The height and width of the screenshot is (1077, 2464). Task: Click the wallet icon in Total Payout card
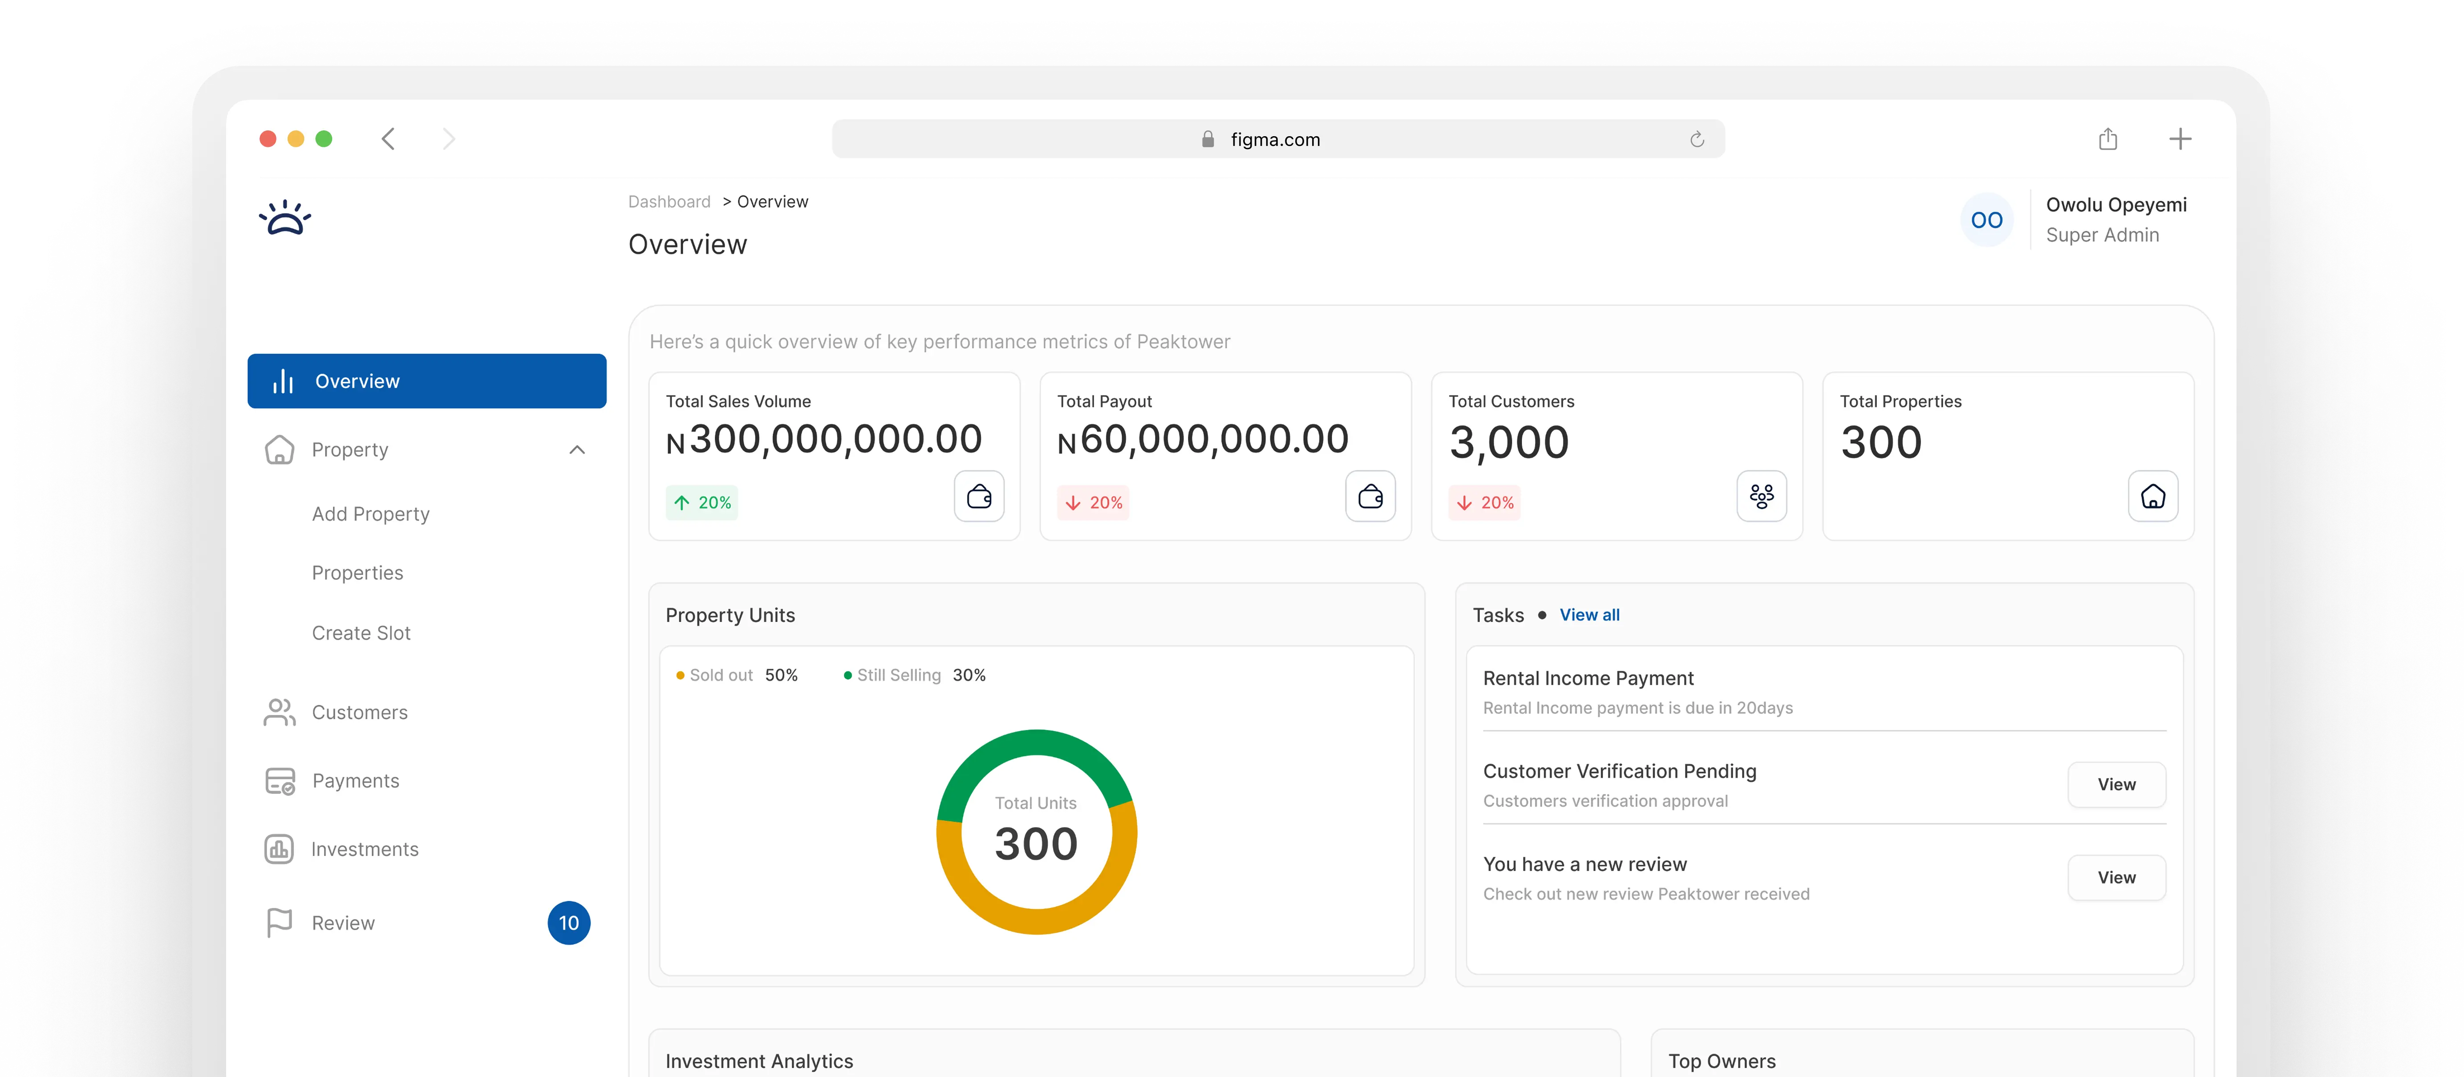pyautogui.click(x=1370, y=496)
